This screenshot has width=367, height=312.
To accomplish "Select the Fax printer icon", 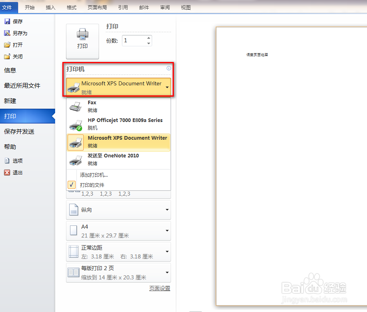I will (75, 107).
